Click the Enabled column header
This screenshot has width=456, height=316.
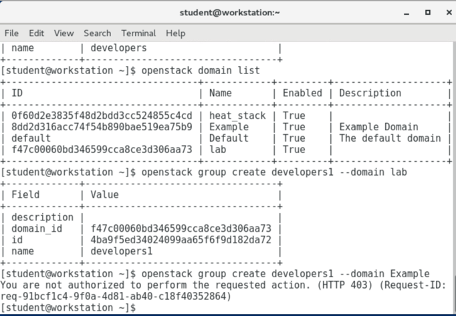pyautogui.click(x=302, y=93)
